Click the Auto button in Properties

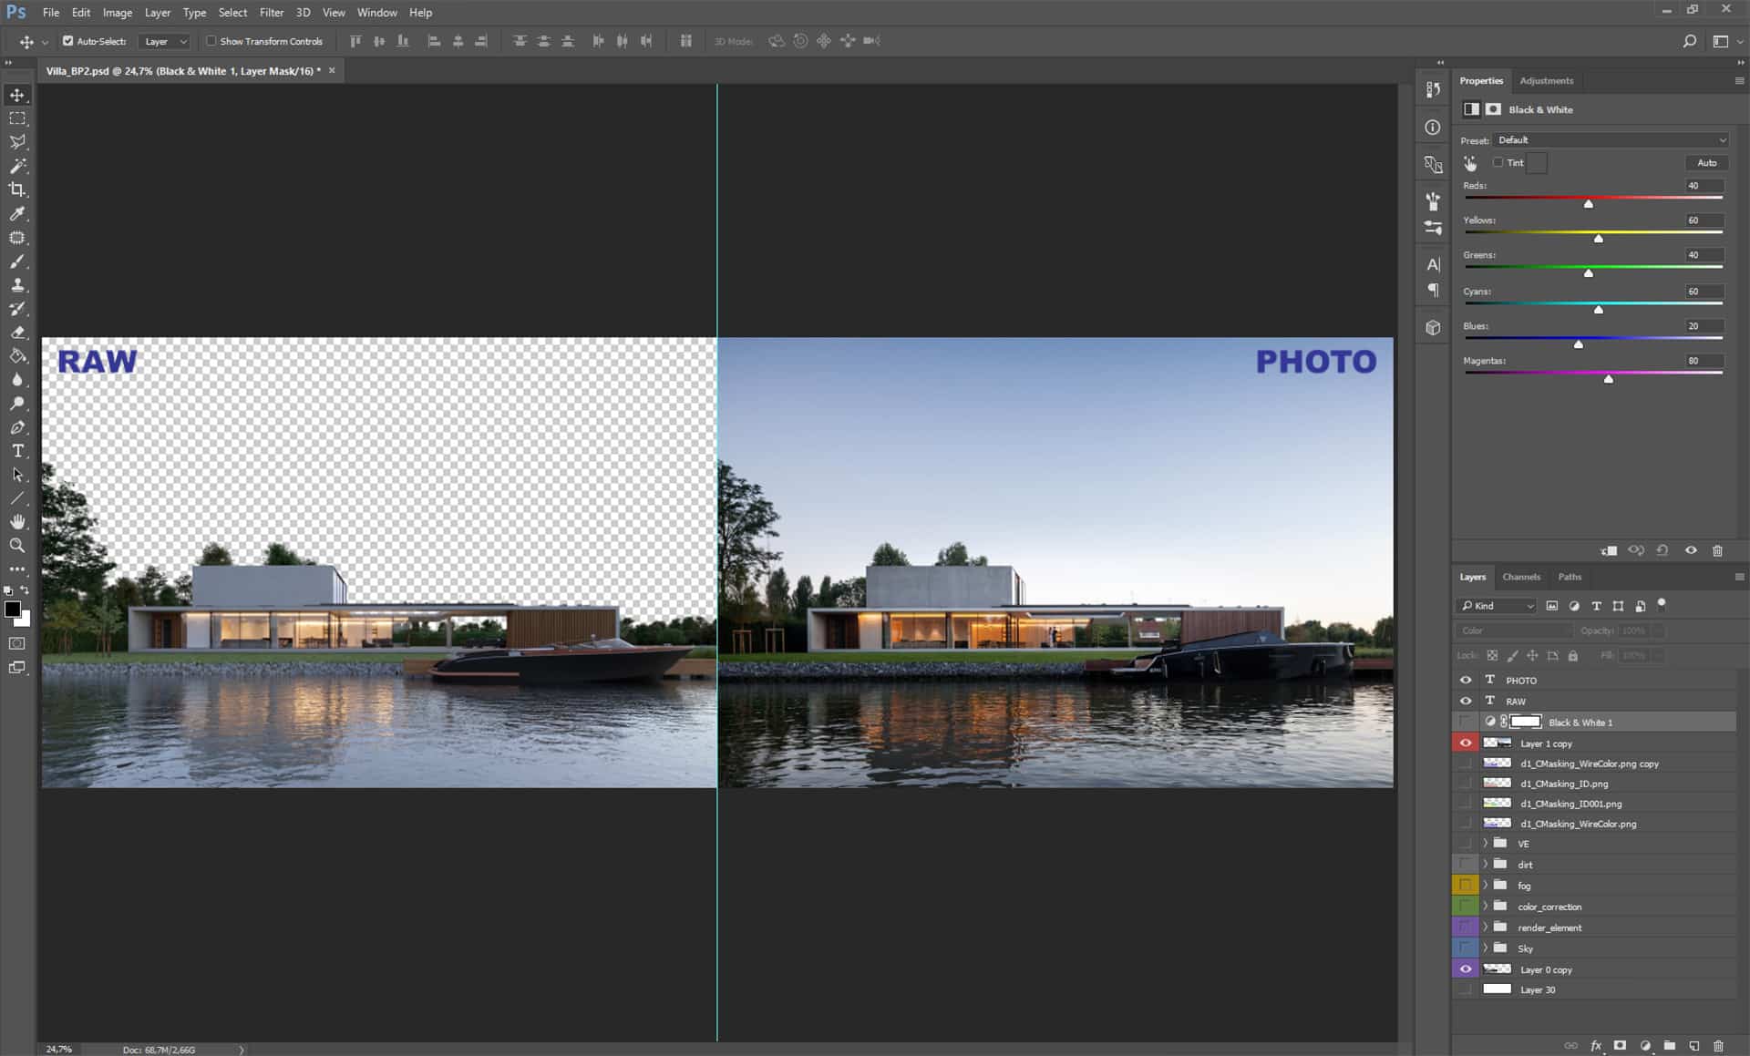click(x=1706, y=163)
